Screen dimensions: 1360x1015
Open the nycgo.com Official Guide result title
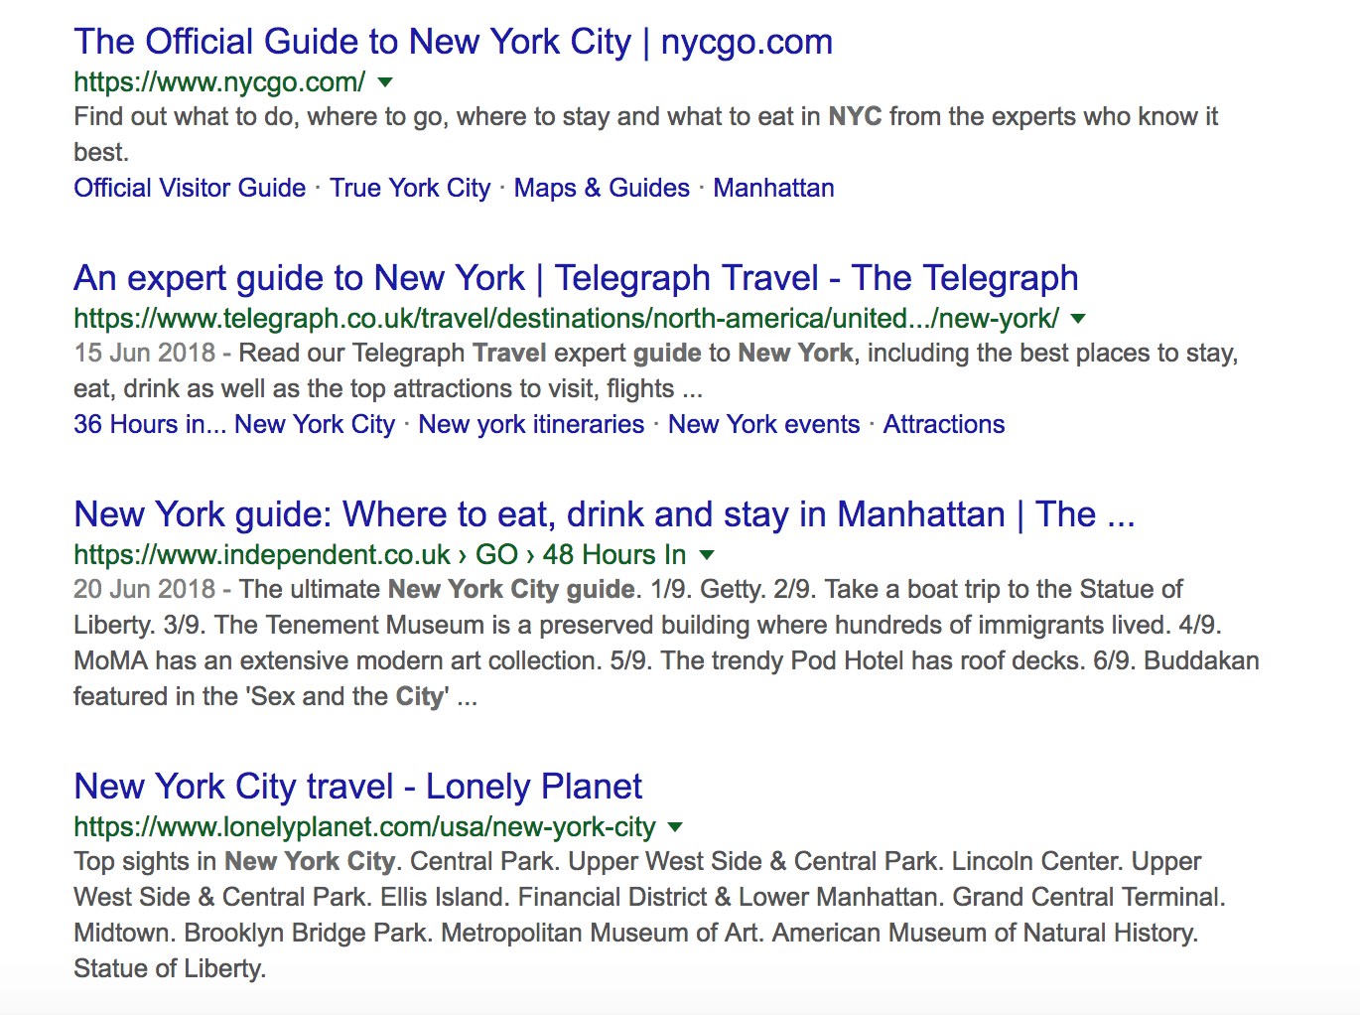(x=453, y=42)
